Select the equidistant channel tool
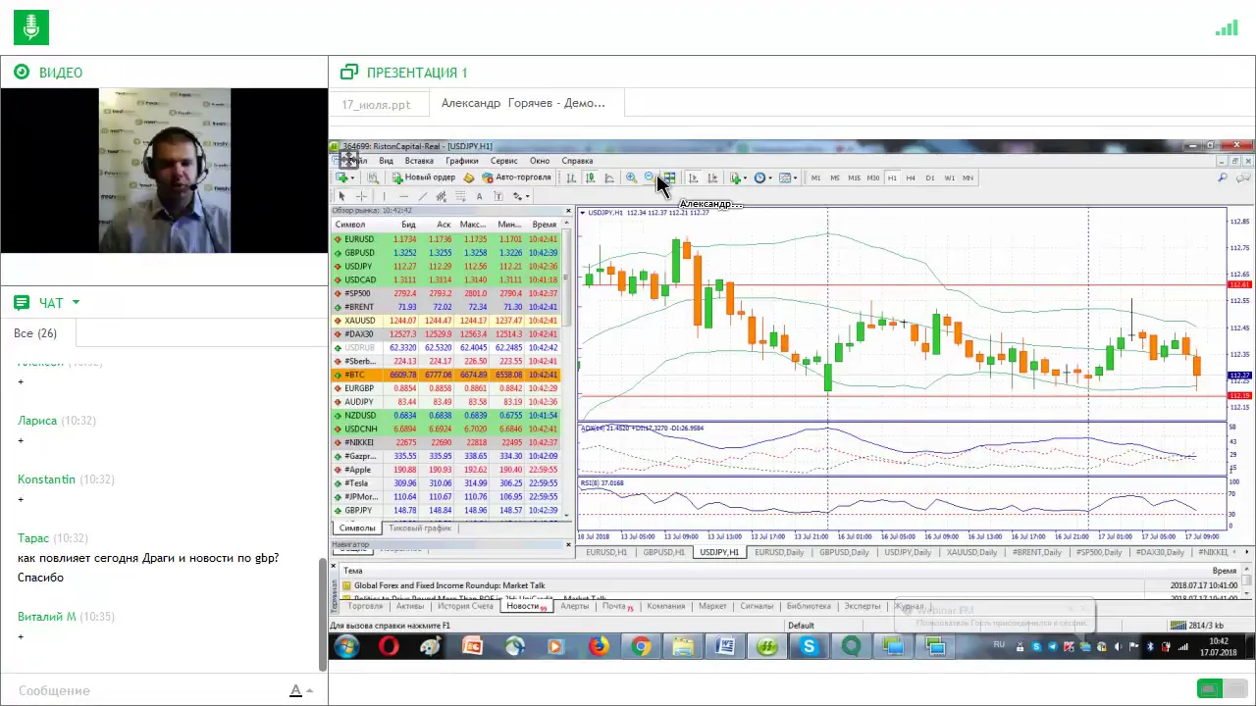Viewport: 1256px width, 706px height. (442, 196)
